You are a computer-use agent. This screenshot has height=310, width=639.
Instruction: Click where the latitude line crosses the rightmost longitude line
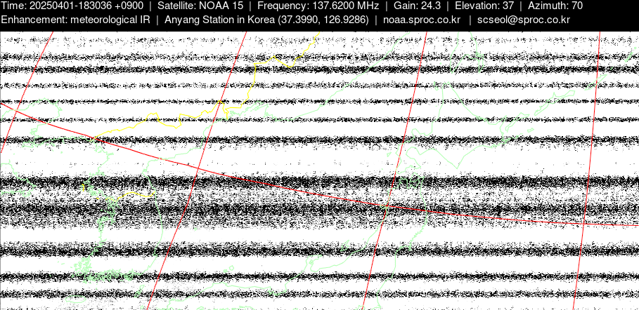(x=583, y=222)
